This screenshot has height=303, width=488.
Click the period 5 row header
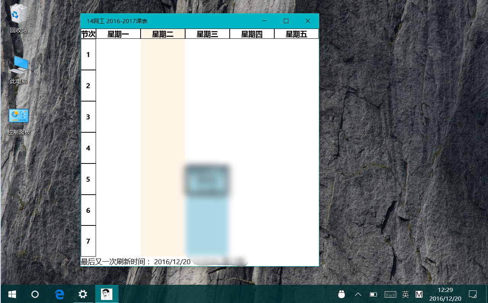pos(88,179)
